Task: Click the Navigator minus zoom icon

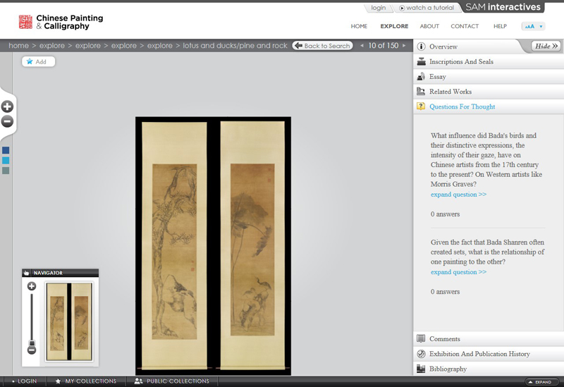Action: point(32,350)
